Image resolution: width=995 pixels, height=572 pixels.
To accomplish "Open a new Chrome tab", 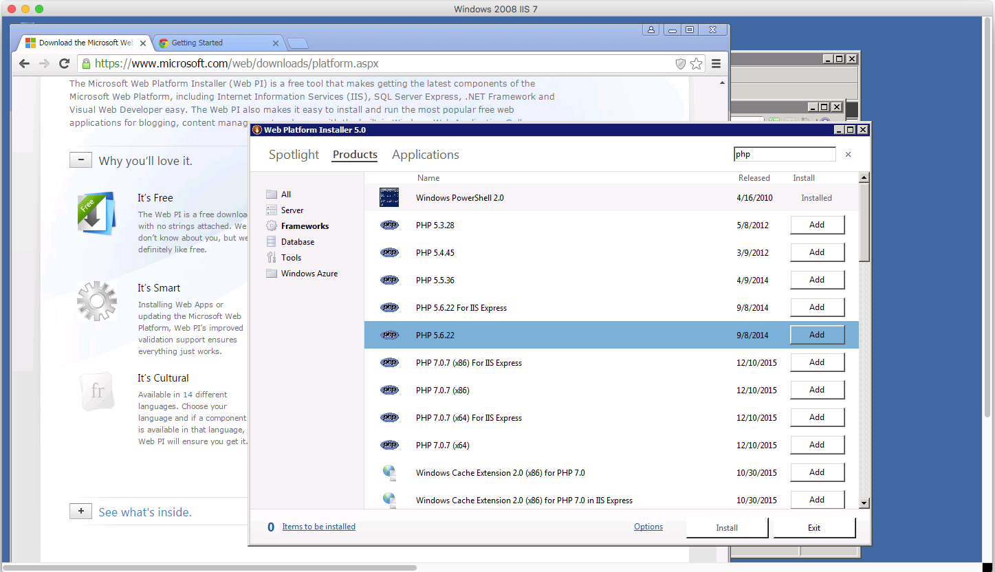I will coord(297,43).
